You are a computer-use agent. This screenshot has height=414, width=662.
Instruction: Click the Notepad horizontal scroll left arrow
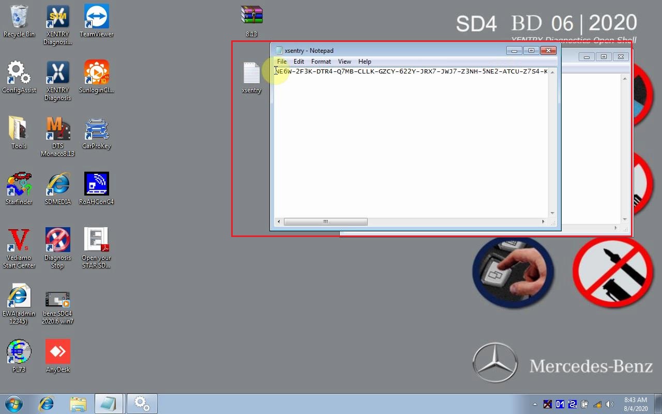pyautogui.click(x=279, y=221)
